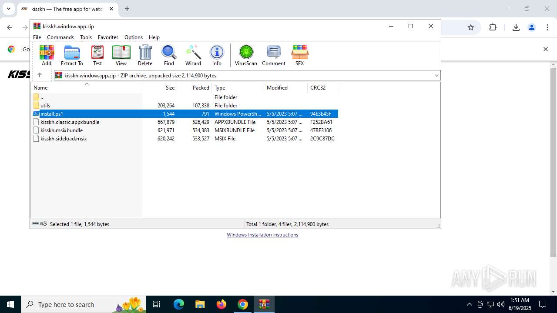Sort by Packed column header
Viewport: 557px width, 313px height.
195,88
